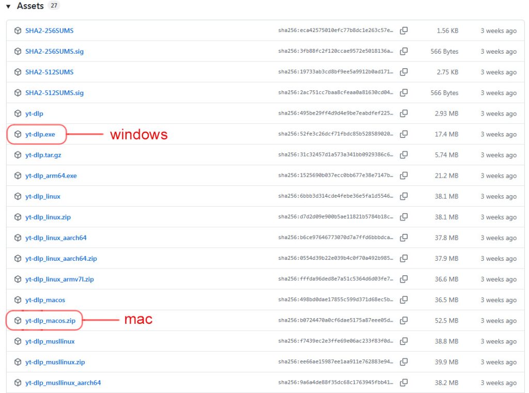
Task: Copy the yt-dlp_linux_armv7l.zip sha256 hash
Action: [x=403, y=279]
